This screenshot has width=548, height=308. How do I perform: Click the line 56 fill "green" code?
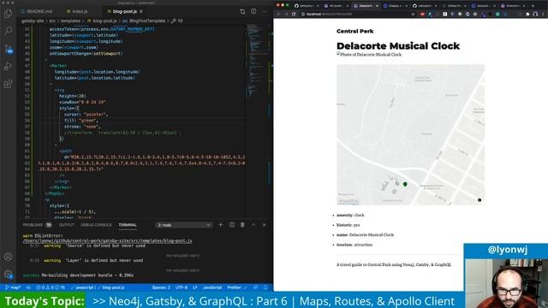click(x=82, y=121)
